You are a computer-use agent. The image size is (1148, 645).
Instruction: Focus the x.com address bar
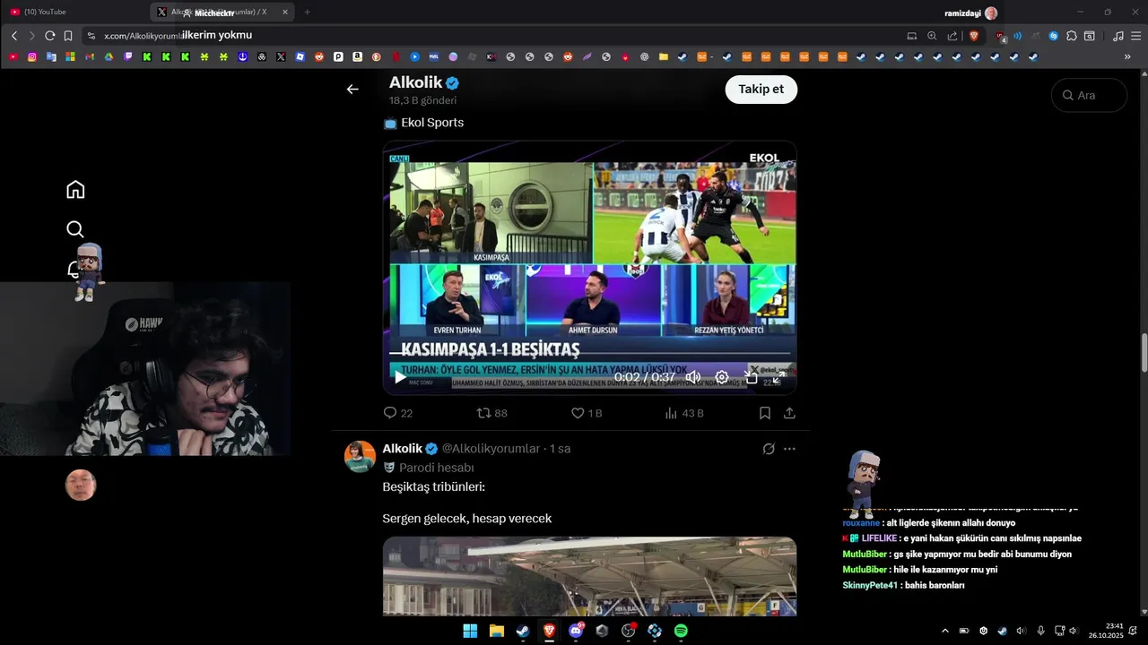493,36
